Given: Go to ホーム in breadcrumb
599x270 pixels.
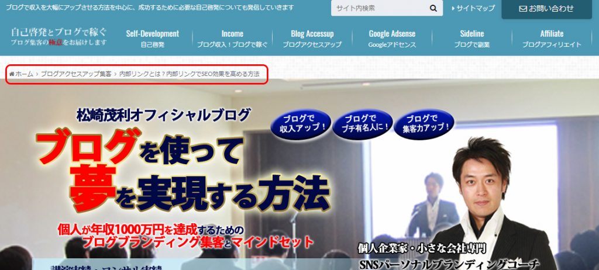Looking at the screenshot, I should click(x=24, y=74).
